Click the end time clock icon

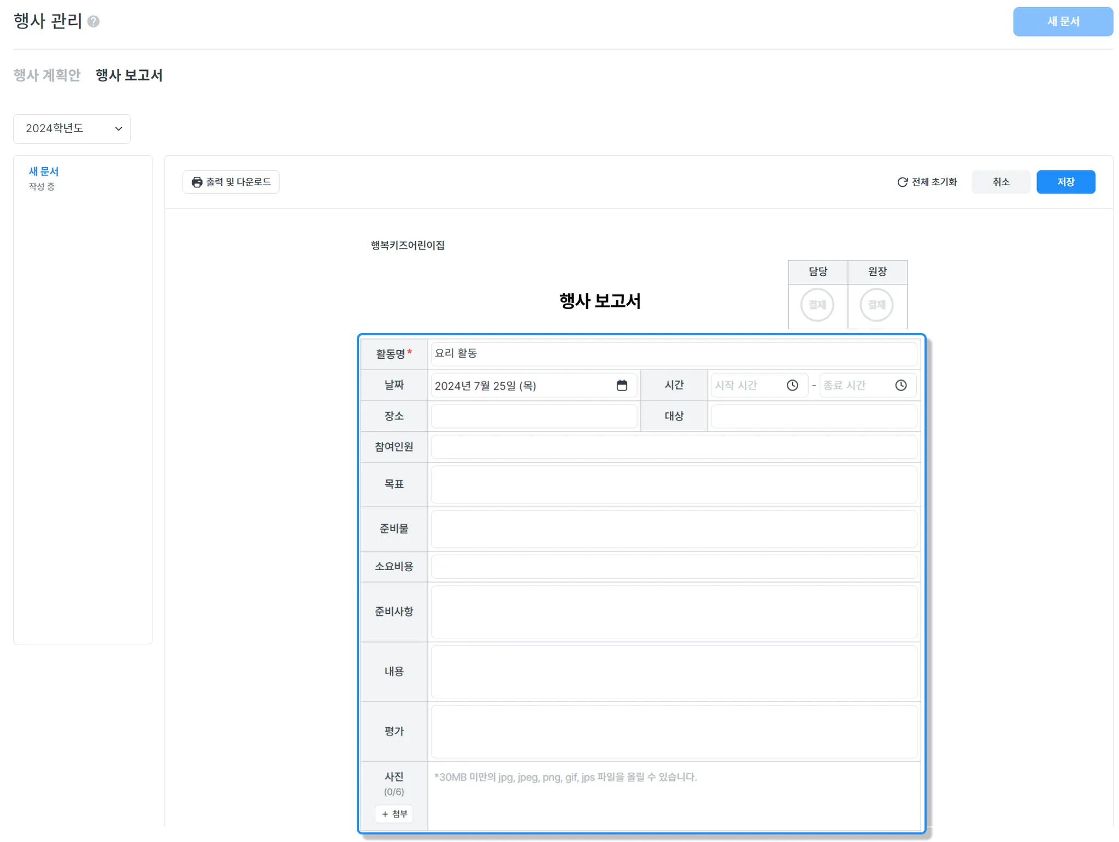(901, 386)
